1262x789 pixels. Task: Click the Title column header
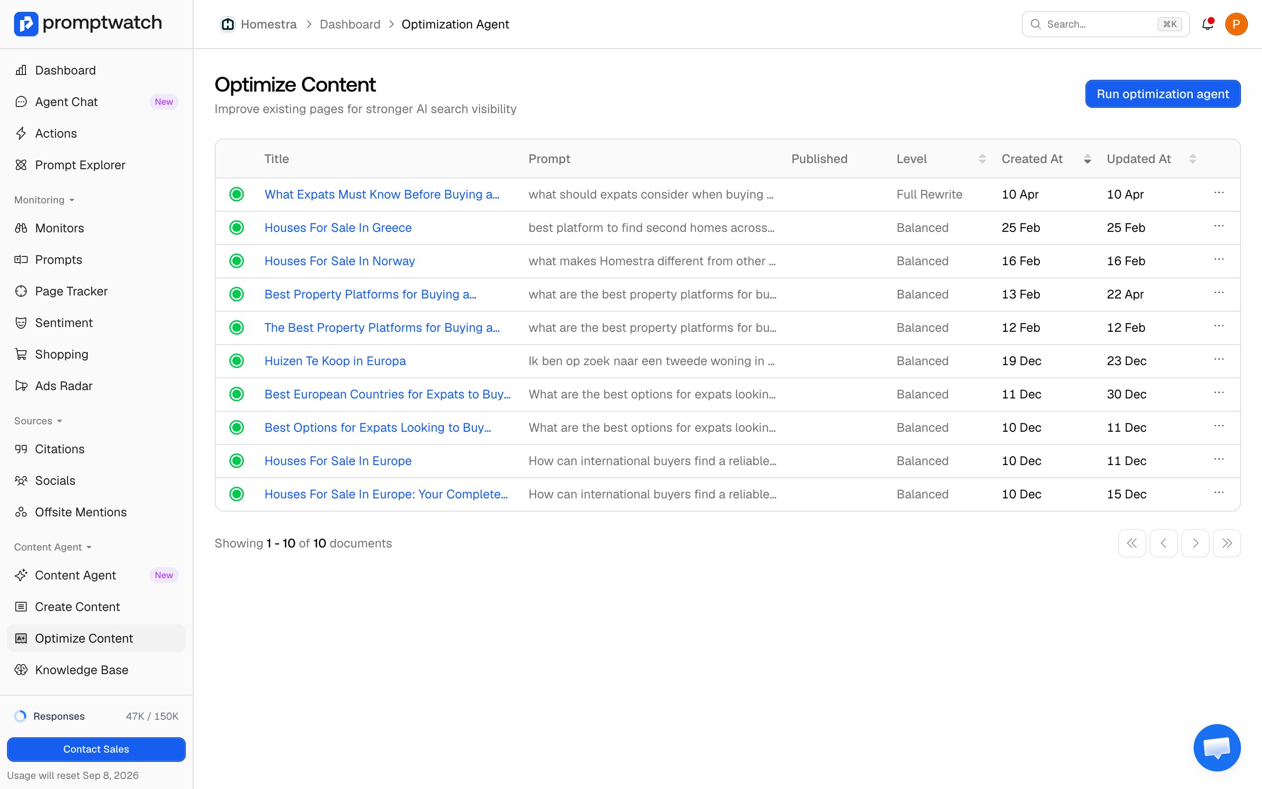[x=277, y=159]
